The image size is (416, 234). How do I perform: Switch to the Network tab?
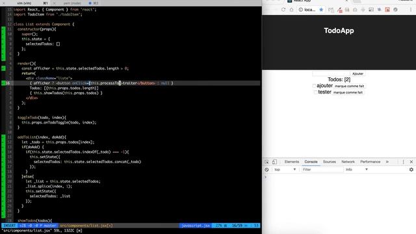(x=348, y=162)
